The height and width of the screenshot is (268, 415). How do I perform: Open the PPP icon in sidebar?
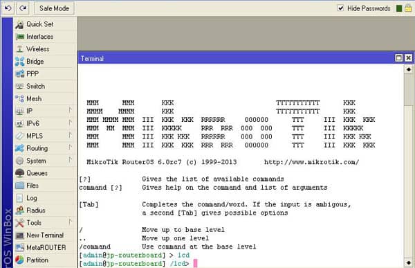(19, 74)
